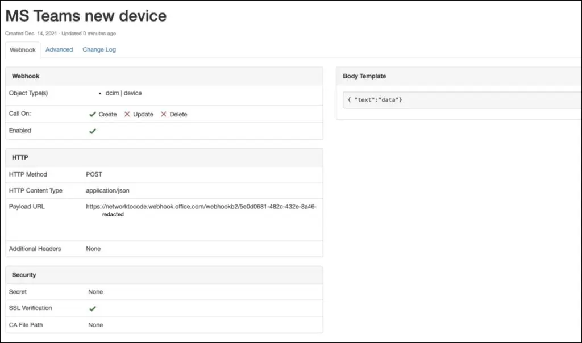Image resolution: width=582 pixels, height=343 pixels.
Task: Click the 'dcim | device' object type
Action: point(123,93)
